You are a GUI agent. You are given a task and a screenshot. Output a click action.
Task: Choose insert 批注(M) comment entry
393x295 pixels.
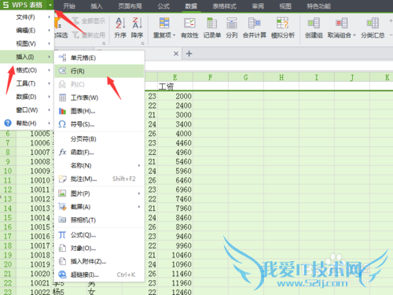100,179
